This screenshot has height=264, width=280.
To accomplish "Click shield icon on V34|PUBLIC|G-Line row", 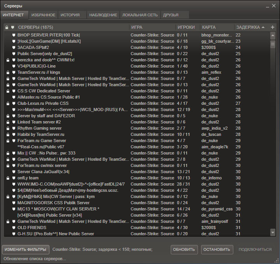I will [x=14, y=66].
